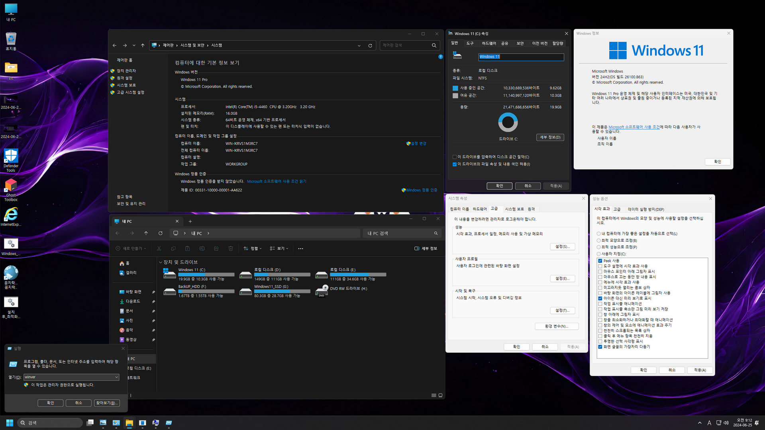This screenshot has height=430, width=765.
Task: Click the up arrow in My PC explorer
Action: [146, 233]
